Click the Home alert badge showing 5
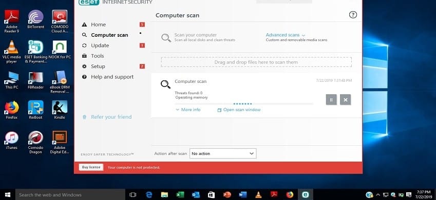The width and height of the screenshot is (436, 200). click(x=142, y=25)
